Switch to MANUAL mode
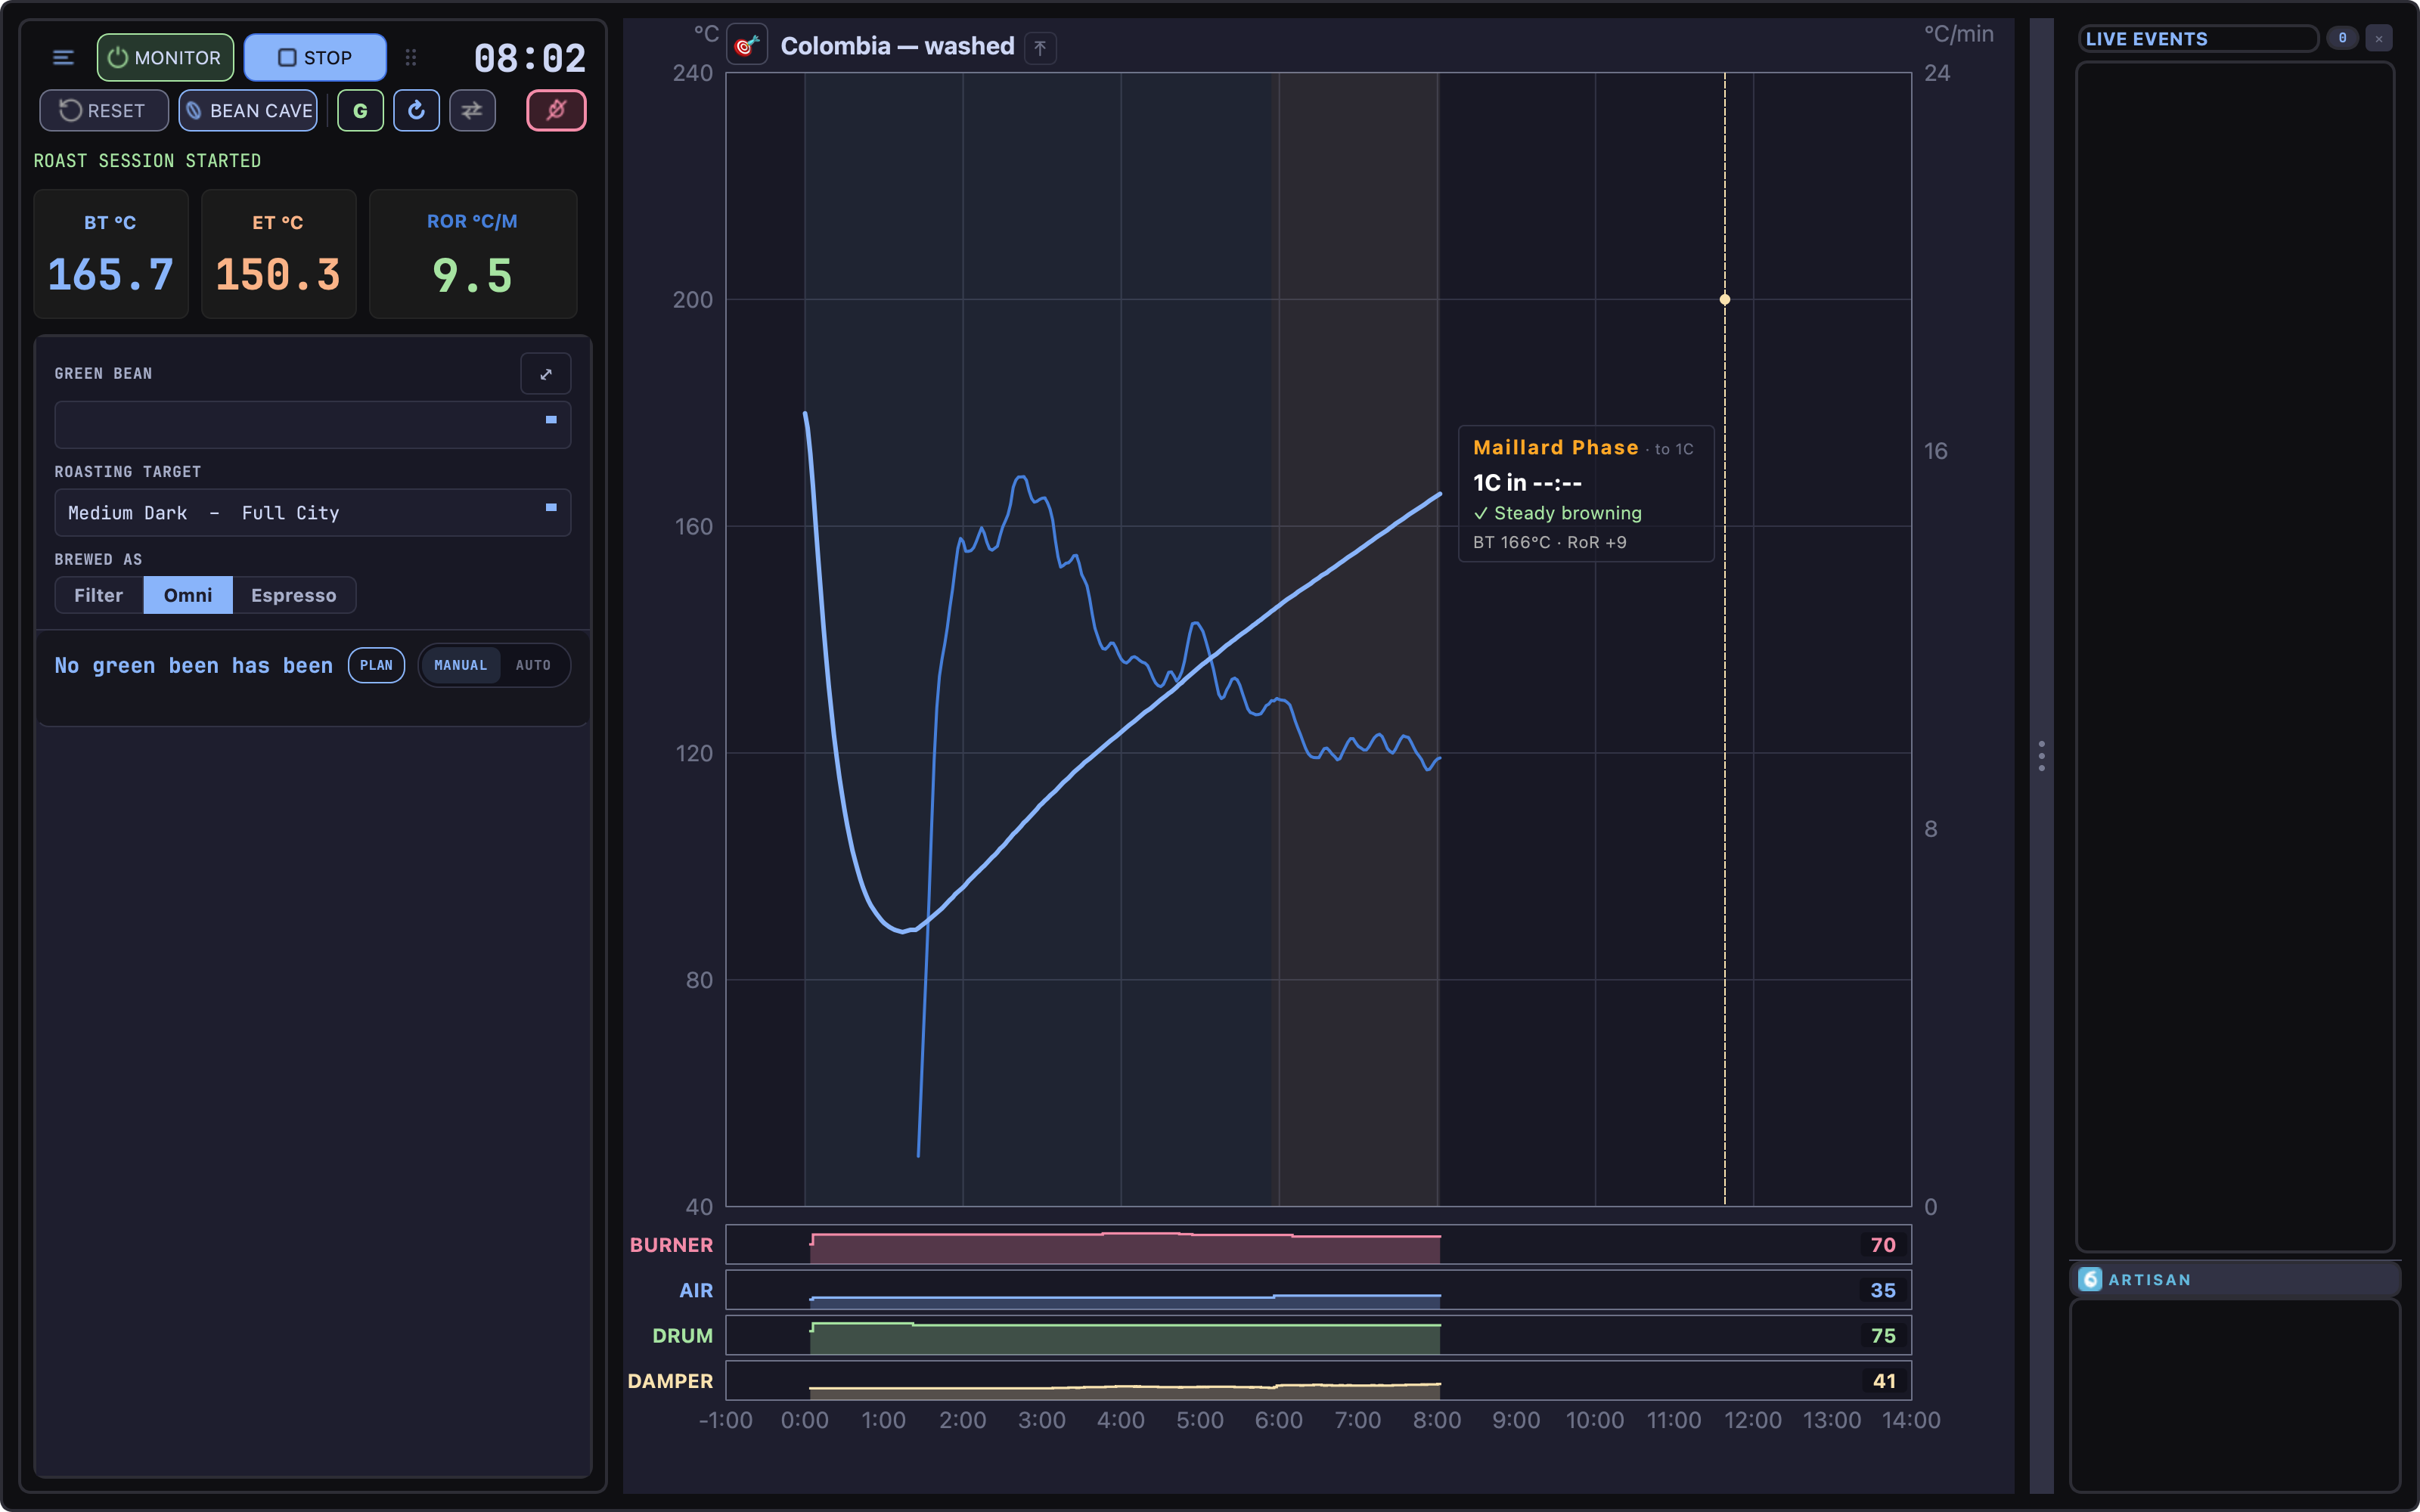 coord(460,665)
